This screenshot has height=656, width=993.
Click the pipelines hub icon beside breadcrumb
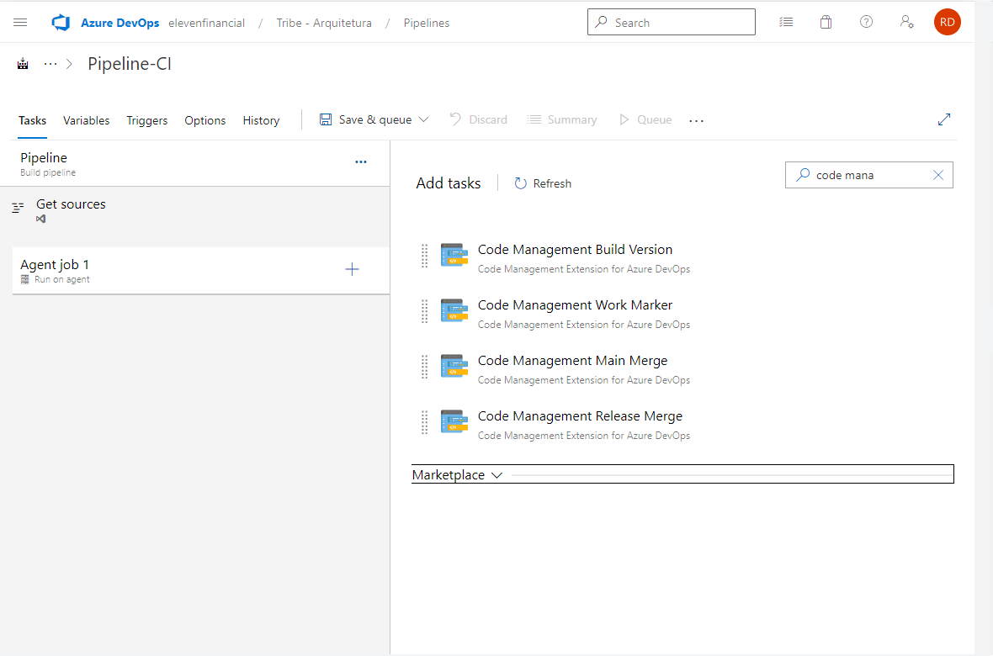click(23, 64)
